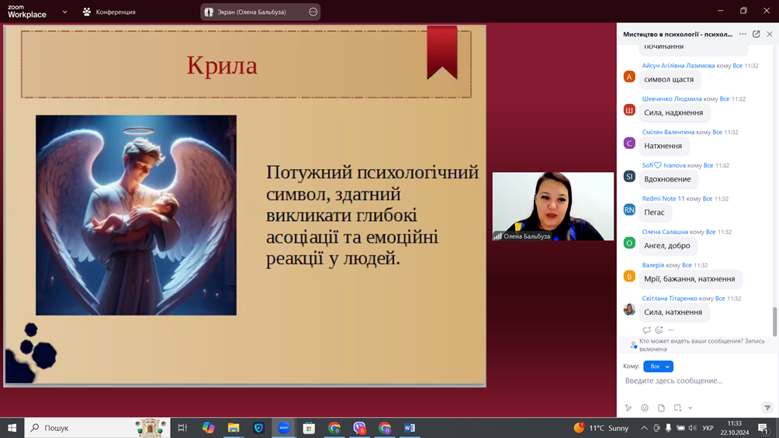Pop out the chat panel window
The width and height of the screenshot is (779, 438).
coord(756,34)
